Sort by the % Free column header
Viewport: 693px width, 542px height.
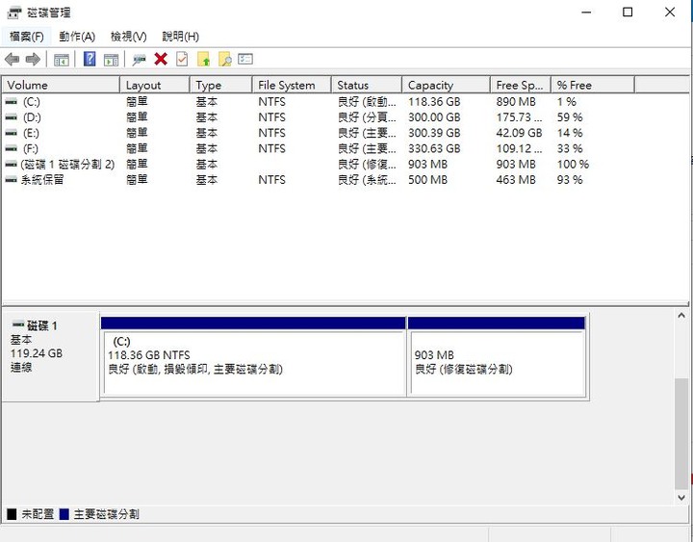pos(593,85)
